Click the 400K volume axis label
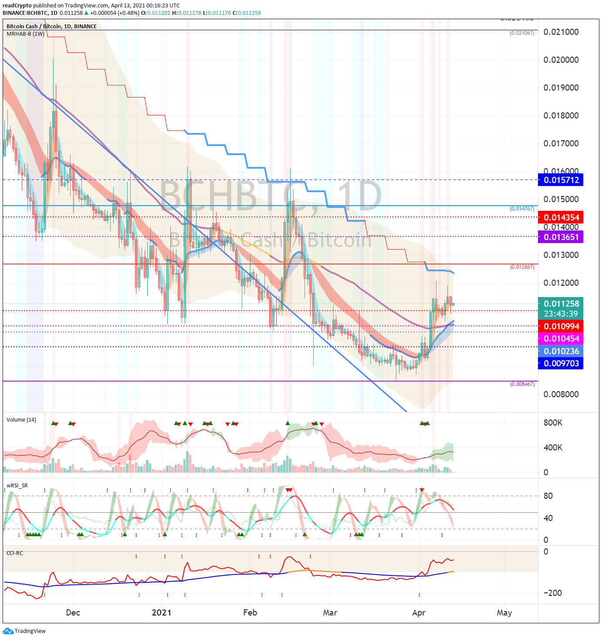This screenshot has width=602, height=639. [x=553, y=447]
